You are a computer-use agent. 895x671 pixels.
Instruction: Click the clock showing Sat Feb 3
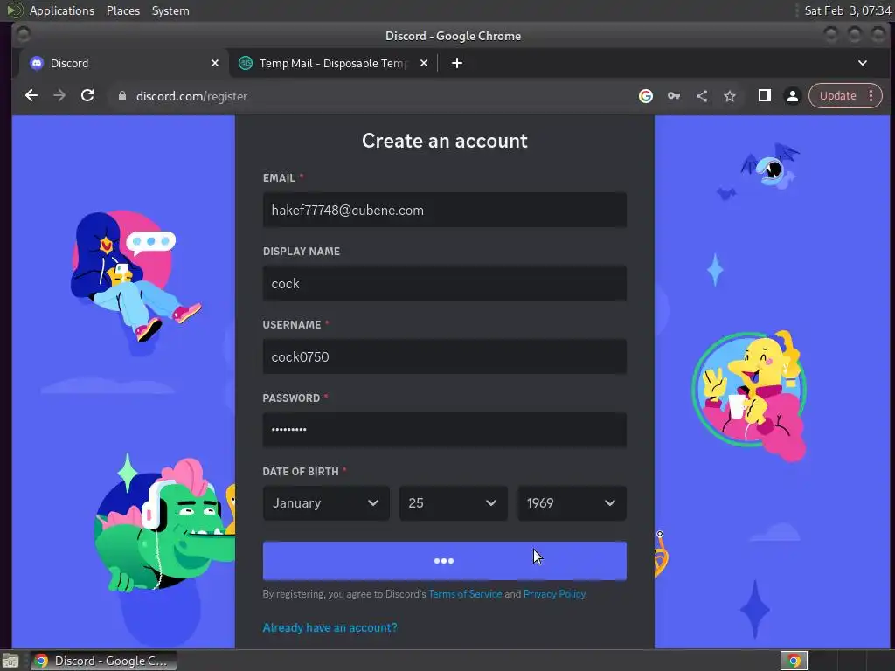(x=847, y=10)
